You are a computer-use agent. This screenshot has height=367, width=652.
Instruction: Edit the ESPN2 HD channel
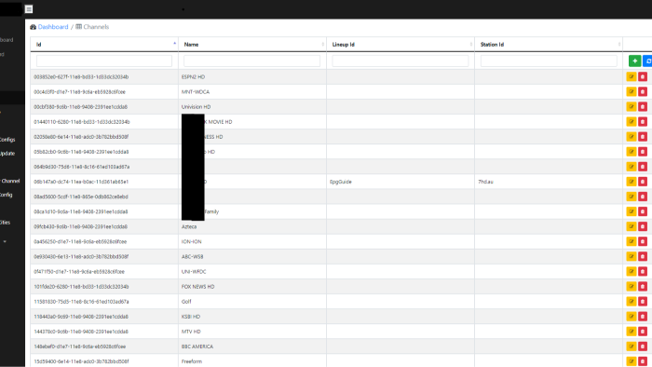632,77
